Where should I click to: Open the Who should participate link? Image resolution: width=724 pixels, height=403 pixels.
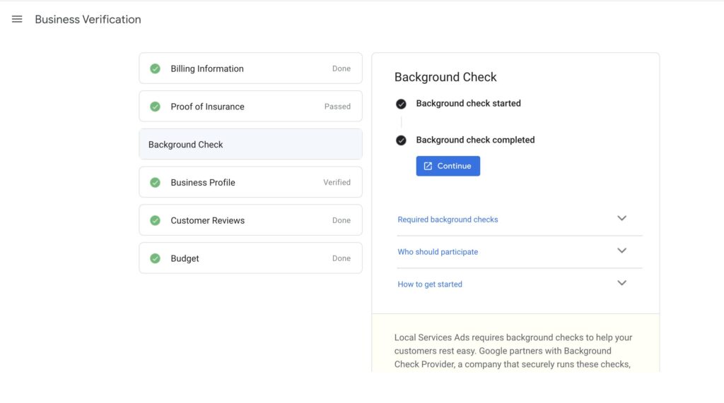tap(438, 252)
